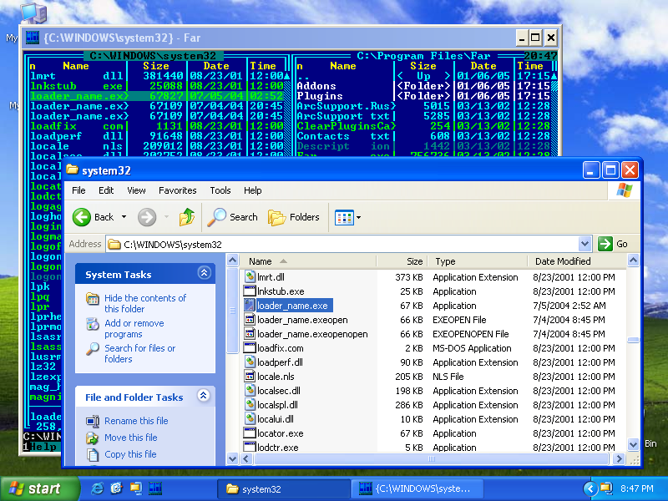Select lodctr.exe in file list
This screenshot has height=501, width=668.
click(x=278, y=448)
